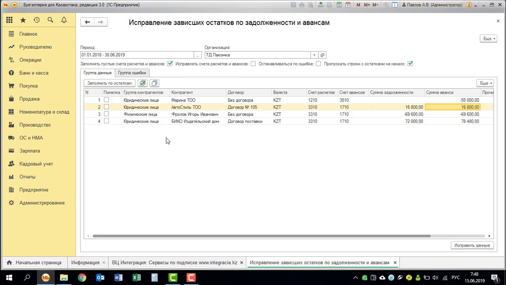The height and width of the screenshot is (285, 506).
Task: Toggle 'Исправлять счета расчетов и авансов' checkbox
Action: pos(253,64)
